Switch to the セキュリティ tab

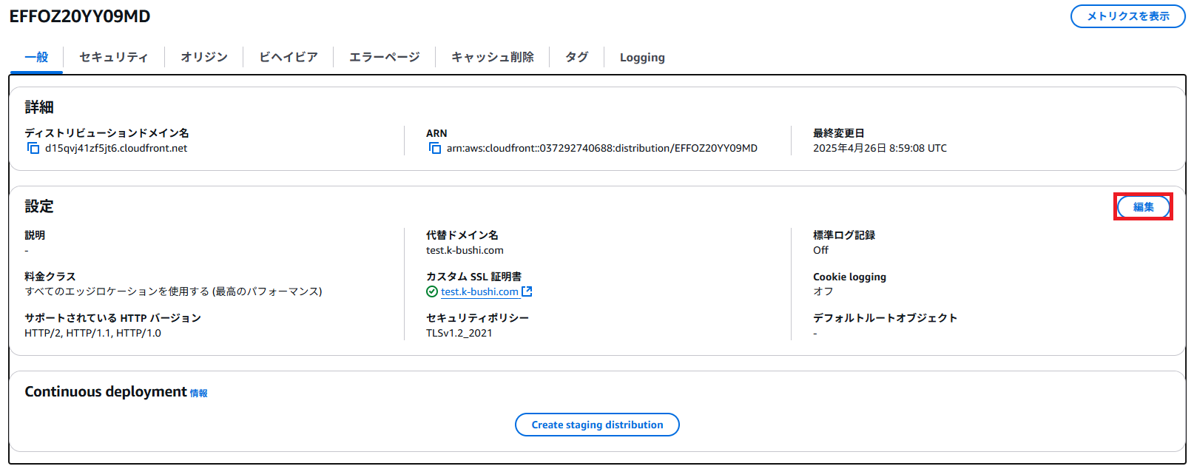114,57
